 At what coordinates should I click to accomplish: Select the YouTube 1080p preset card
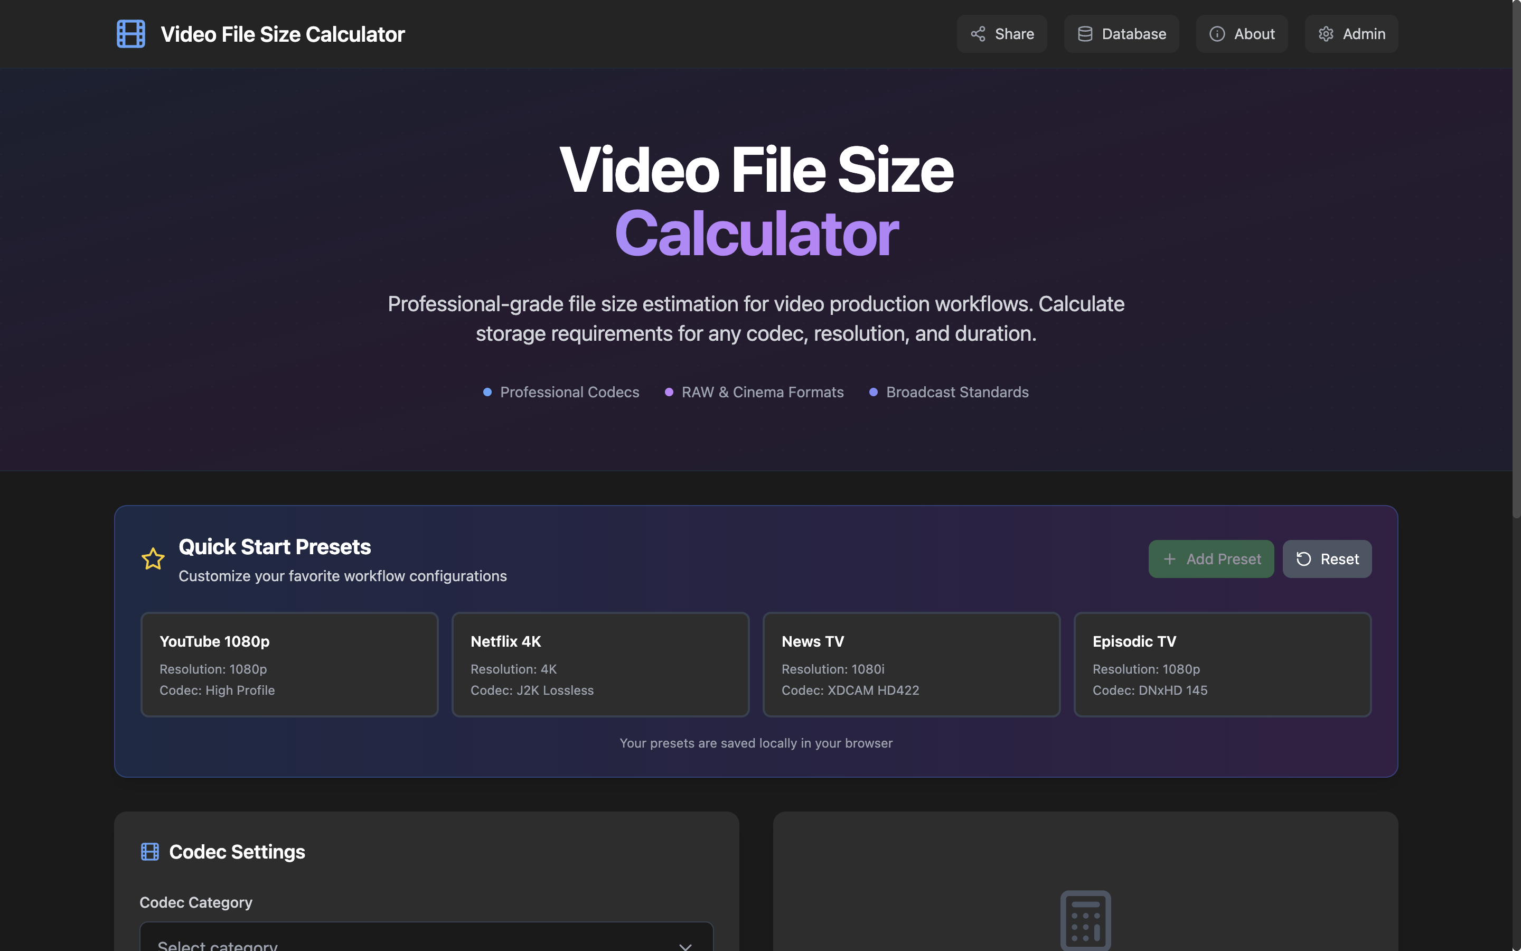click(289, 664)
